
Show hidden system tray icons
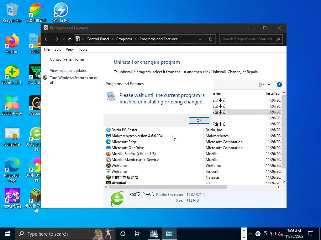[x=250, y=234]
